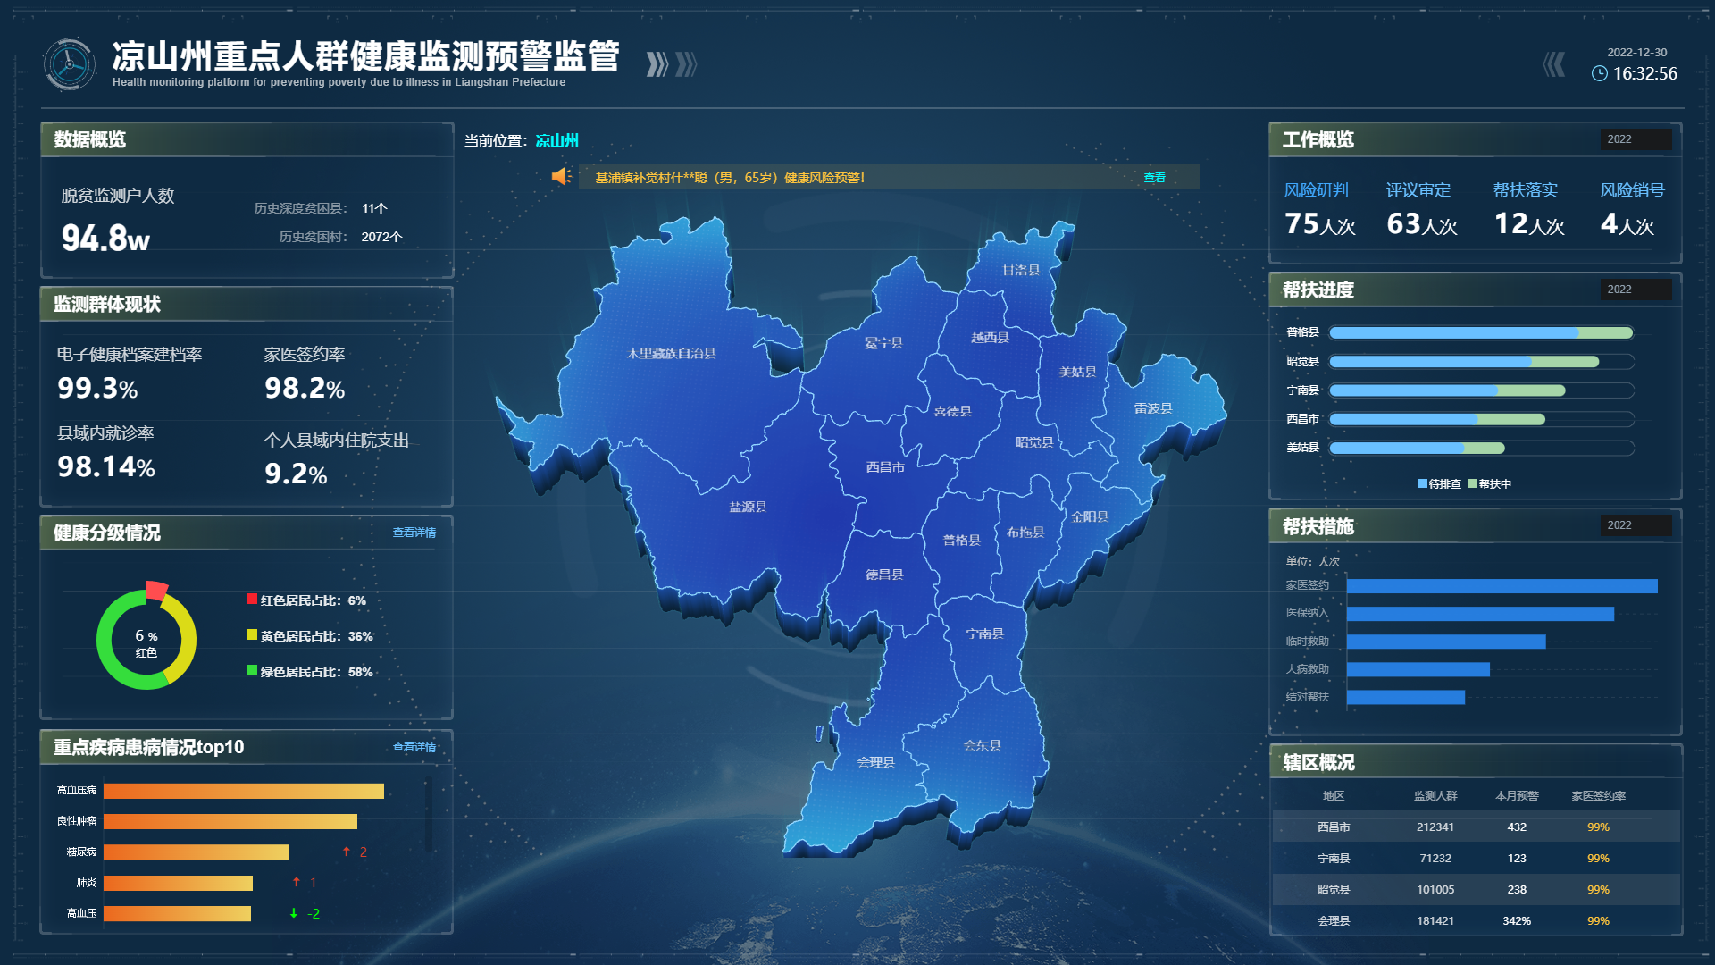Click the red legend square for 红色居民占比
This screenshot has width=1715, height=965.
pos(252,600)
